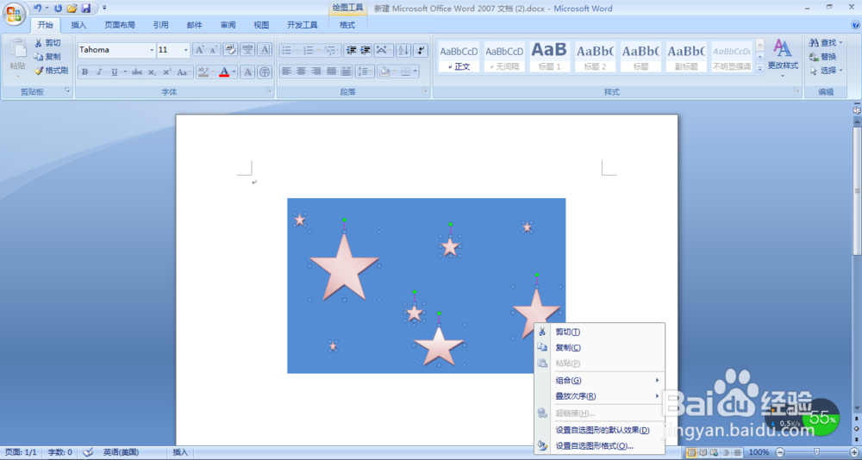Open the Font dialog launcher
This screenshot has width=862, height=460.
[x=269, y=90]
